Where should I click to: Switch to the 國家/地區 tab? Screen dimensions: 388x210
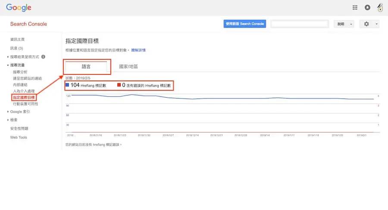tap(128, 66)
